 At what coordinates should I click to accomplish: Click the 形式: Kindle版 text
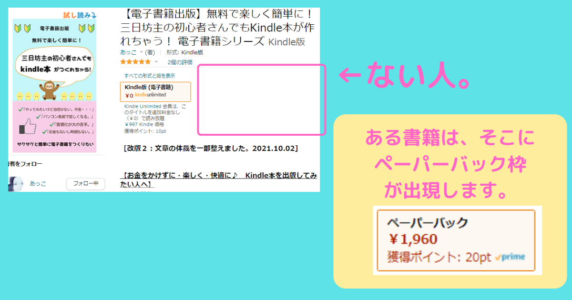184,52
